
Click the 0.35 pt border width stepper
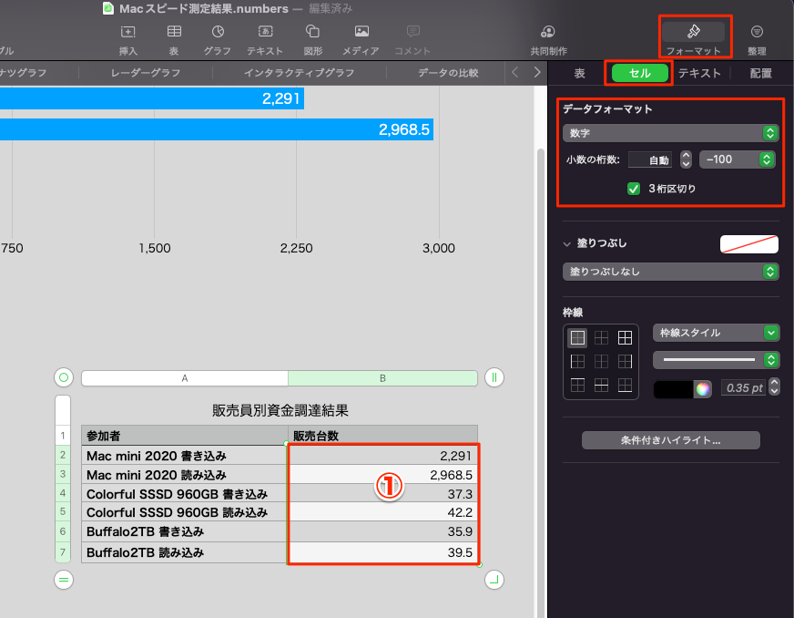(x=774, y=387)
